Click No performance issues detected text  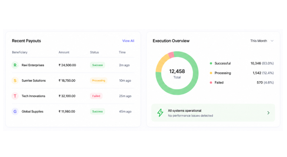(190, 116)
